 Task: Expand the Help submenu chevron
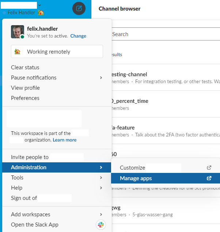pyautogui.click(x=101, y=188)
